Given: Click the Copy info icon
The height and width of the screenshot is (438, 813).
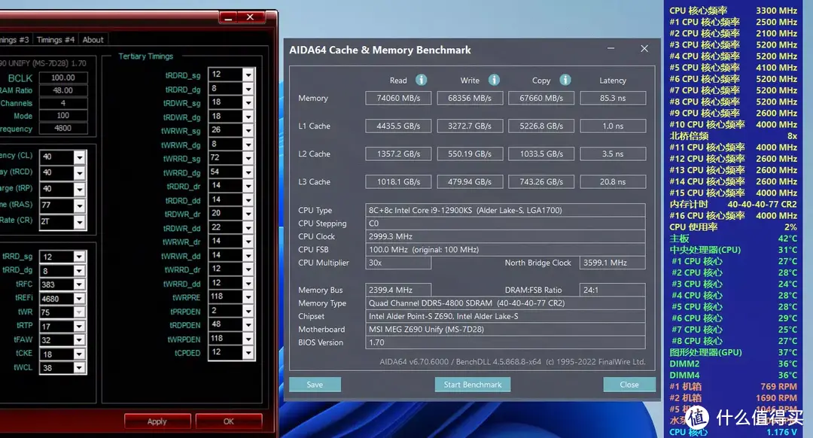Looking at the screenshot, I should pos(565,80).
